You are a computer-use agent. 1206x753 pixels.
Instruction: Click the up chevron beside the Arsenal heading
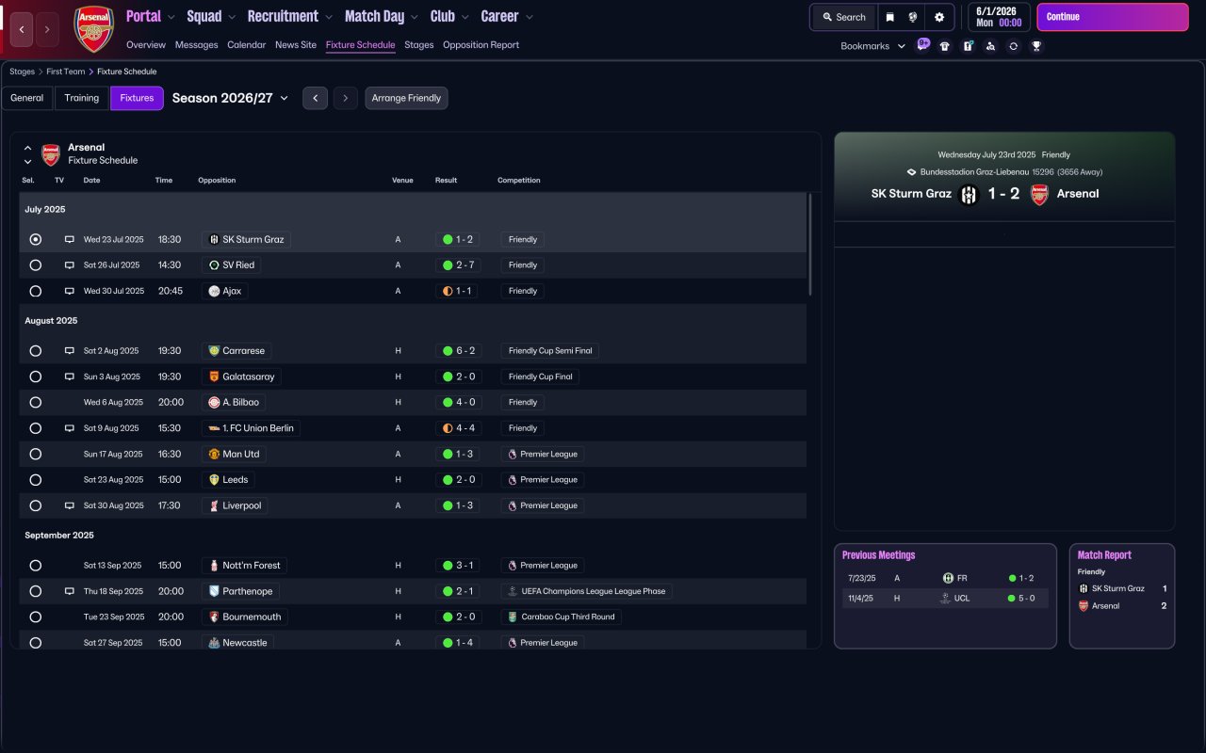[27, 148]
